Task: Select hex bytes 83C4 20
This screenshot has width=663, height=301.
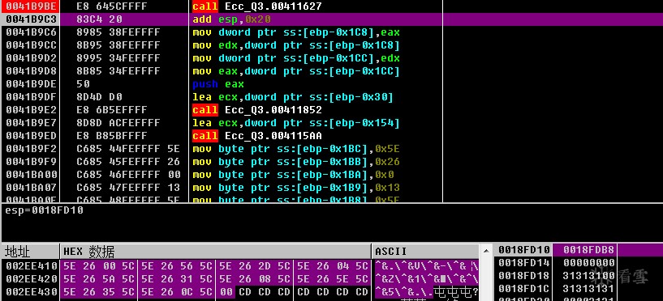Action: pos(99,19)
